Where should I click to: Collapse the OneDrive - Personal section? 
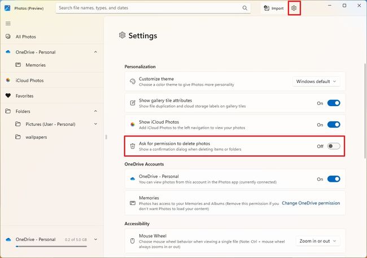point(95,52)
